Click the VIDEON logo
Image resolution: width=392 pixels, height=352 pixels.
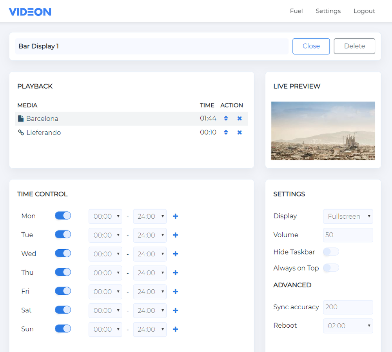(30, 12)
